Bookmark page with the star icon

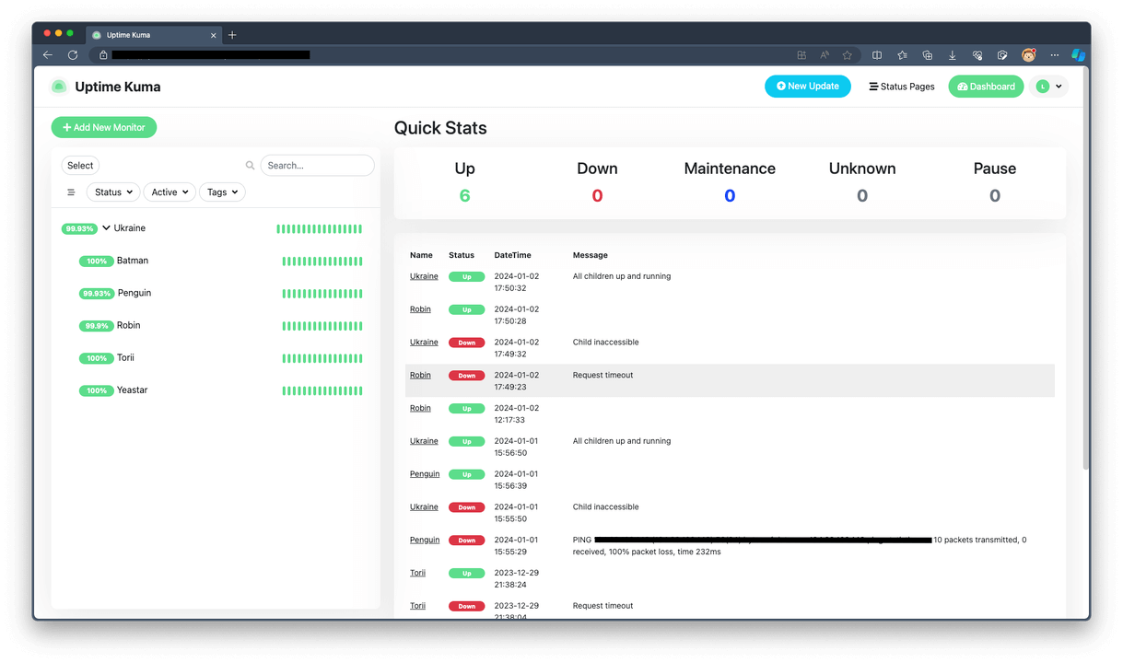pyautogui.click(x=848, y=55)
